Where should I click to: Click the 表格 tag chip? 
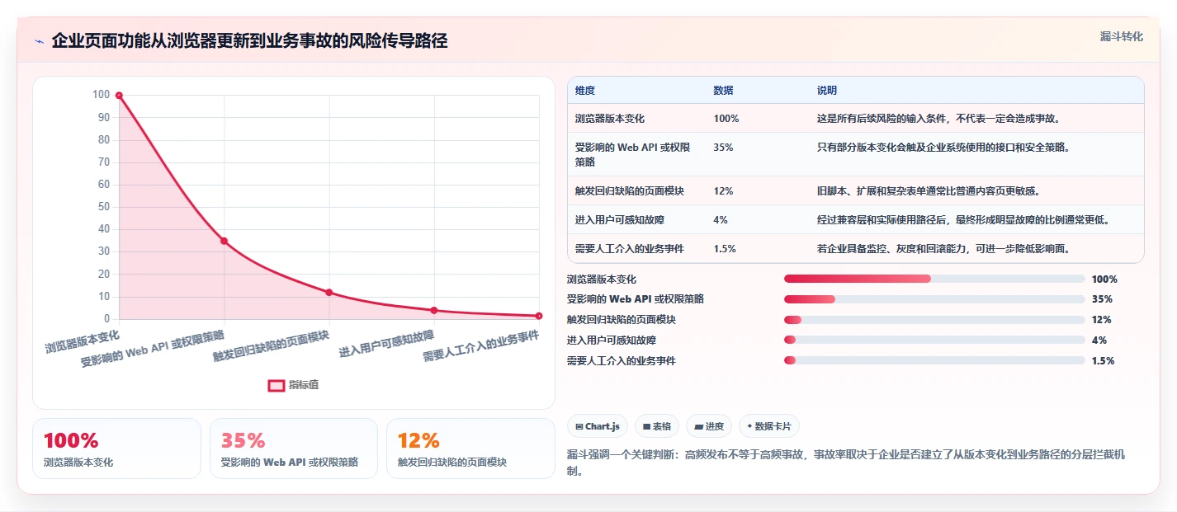click(x=657, y=426)
